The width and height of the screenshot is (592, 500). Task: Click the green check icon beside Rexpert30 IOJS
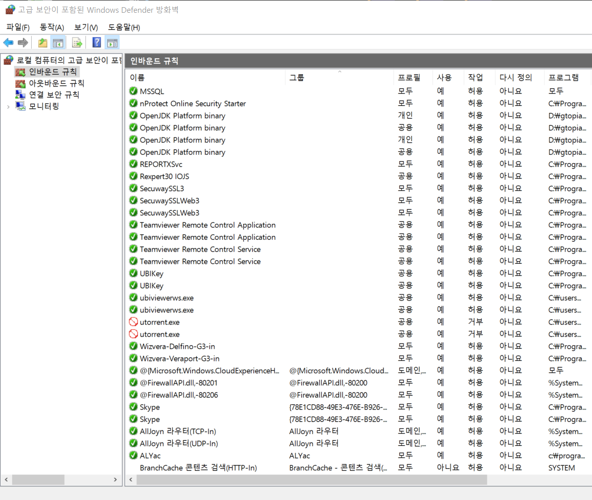tap(133, 176)
